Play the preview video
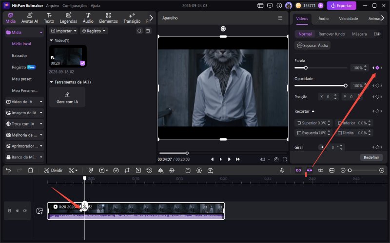 pos(221,159)
